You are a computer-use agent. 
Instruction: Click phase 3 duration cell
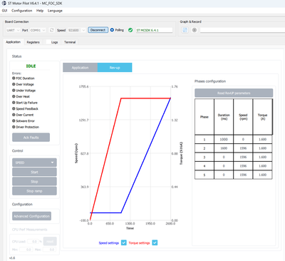coord(224,157)
